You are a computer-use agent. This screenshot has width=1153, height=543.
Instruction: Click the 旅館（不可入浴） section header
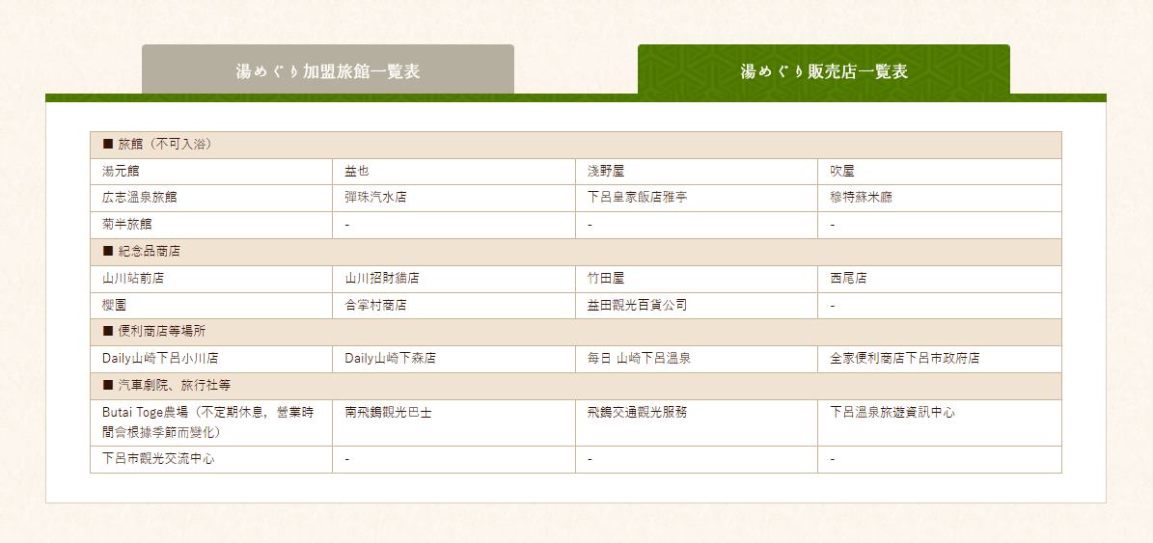click(576, 145)
